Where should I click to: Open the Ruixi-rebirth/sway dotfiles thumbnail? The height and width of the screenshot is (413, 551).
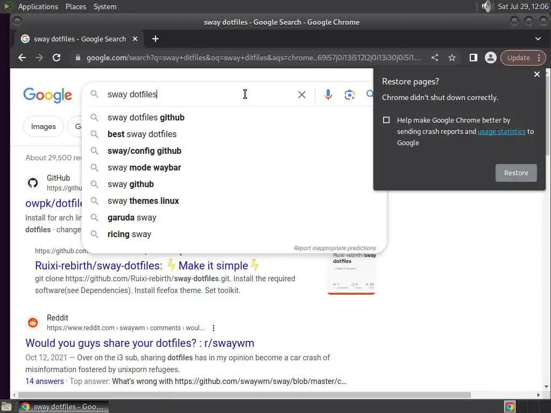351,274
